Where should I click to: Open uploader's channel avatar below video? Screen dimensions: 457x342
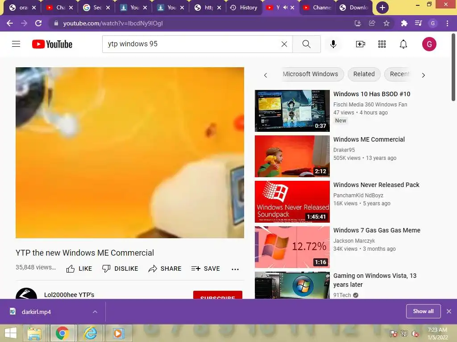pyautogui.click(x=26, y=293)
